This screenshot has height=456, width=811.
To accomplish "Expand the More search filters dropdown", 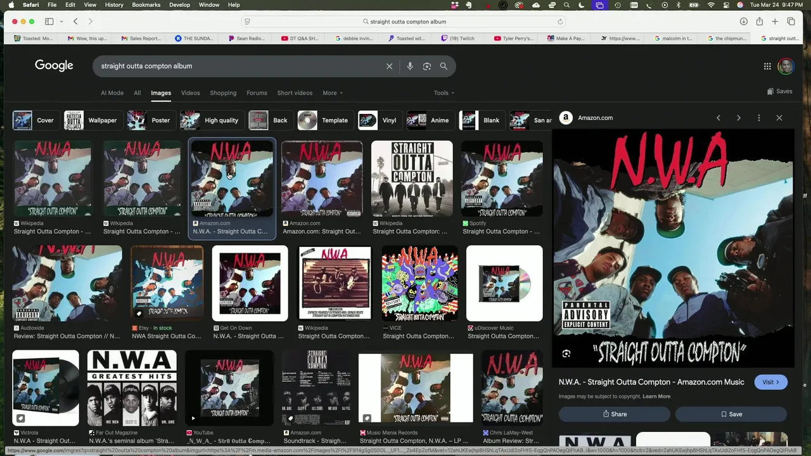I will pos(333,93).
